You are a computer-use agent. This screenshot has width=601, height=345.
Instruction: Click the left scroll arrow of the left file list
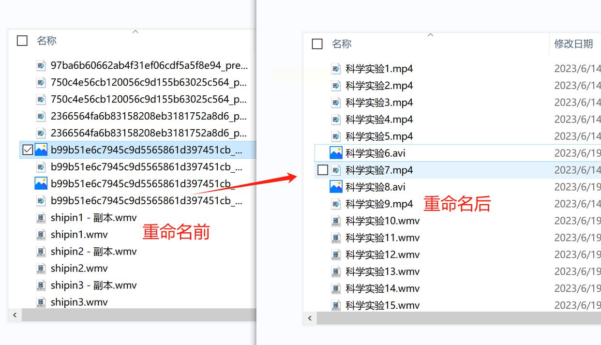pyautogui.click(x=15, y=315)
